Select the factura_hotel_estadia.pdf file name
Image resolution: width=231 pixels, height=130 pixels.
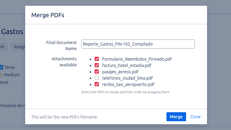pyautogui.click(x=127, y=65)
